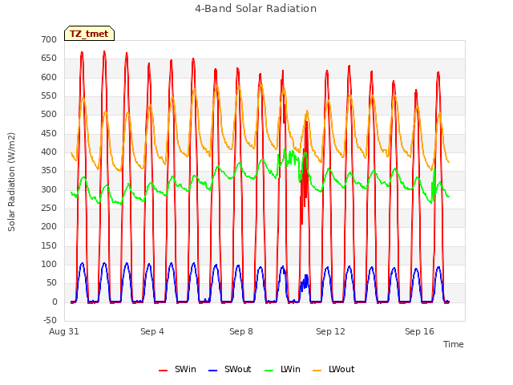
Task: Click the 350 y-axis tick label
Action: [49, 171]
